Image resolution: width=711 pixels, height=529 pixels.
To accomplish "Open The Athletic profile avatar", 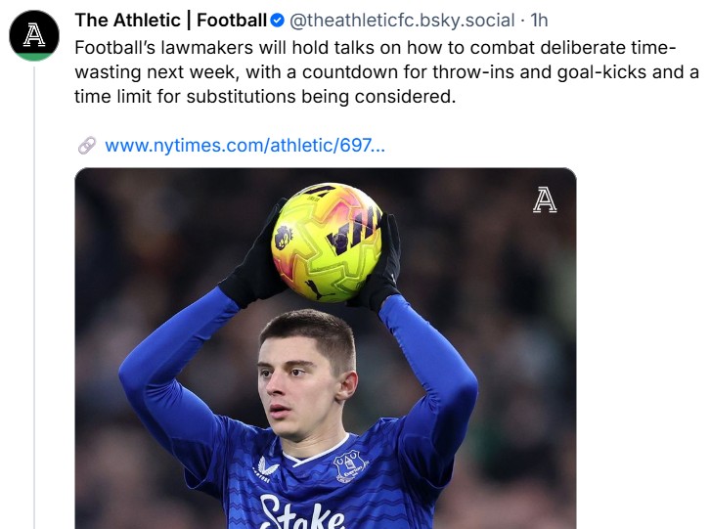I will [34, 36].
